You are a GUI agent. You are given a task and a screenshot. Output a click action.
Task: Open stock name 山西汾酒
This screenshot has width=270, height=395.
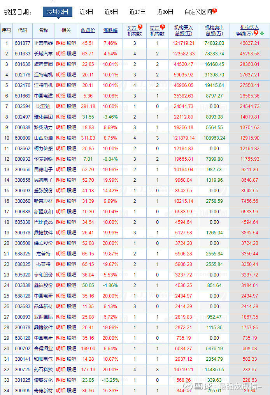pos(43,138)
